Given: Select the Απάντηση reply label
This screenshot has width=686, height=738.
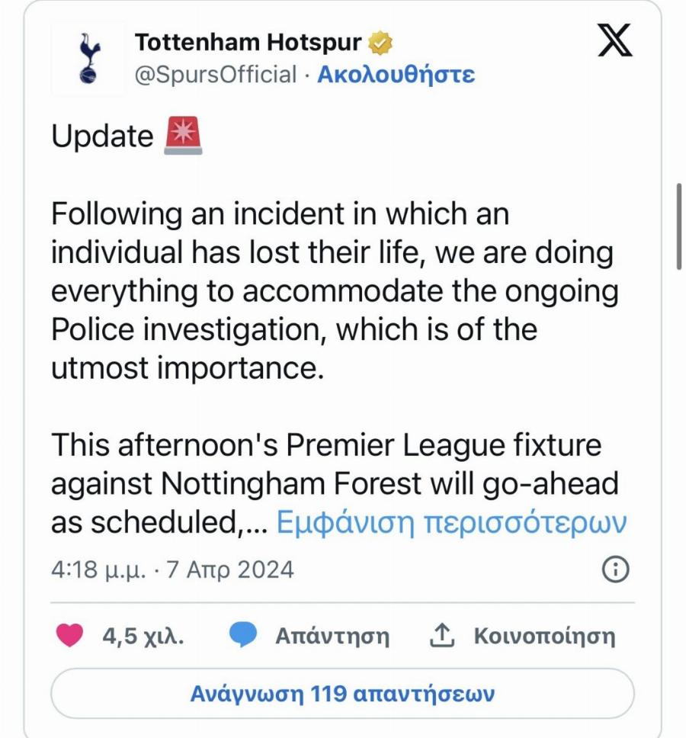Looking at the screenshot, I should (332, 636).
